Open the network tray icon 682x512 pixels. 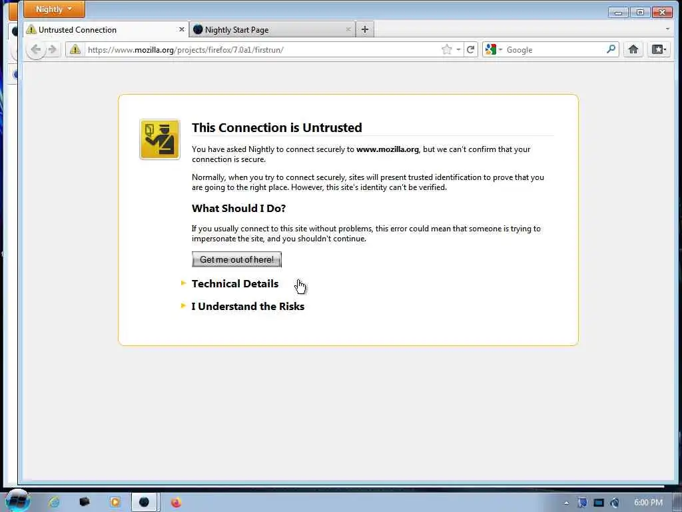(599, 503)
